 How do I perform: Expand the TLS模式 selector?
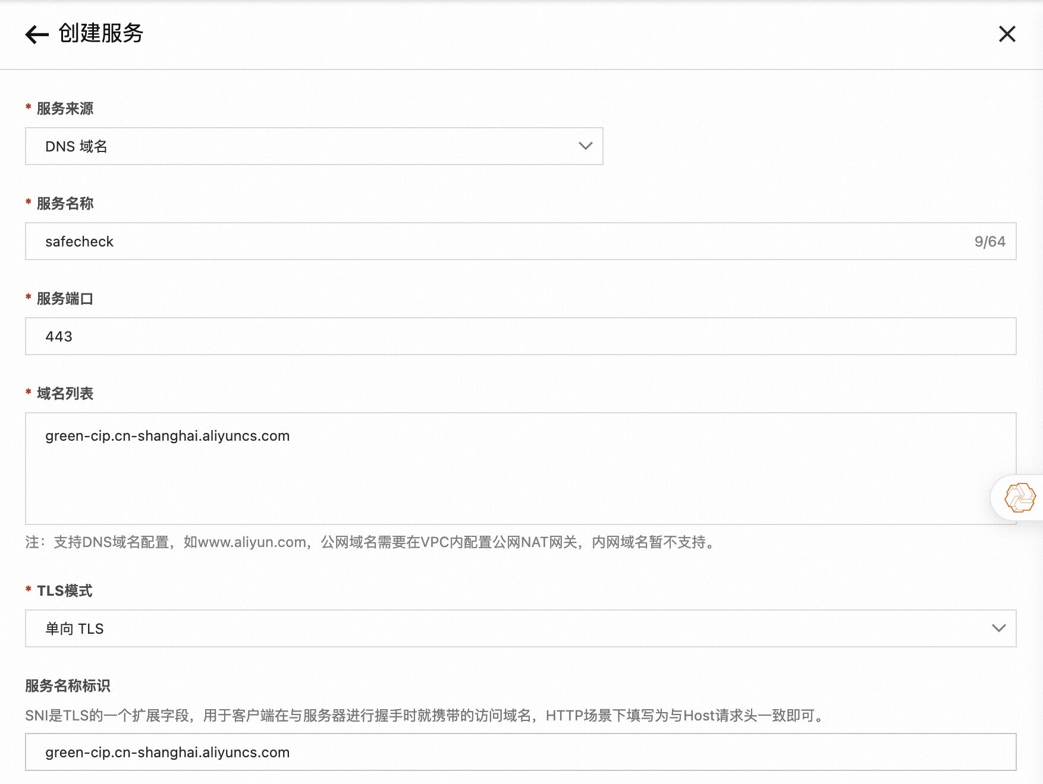pyautogui.click(x=520, y=628)
